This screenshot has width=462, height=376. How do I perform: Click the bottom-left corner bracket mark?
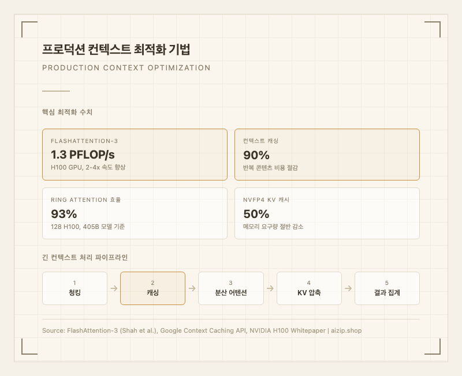pos(28,348)
